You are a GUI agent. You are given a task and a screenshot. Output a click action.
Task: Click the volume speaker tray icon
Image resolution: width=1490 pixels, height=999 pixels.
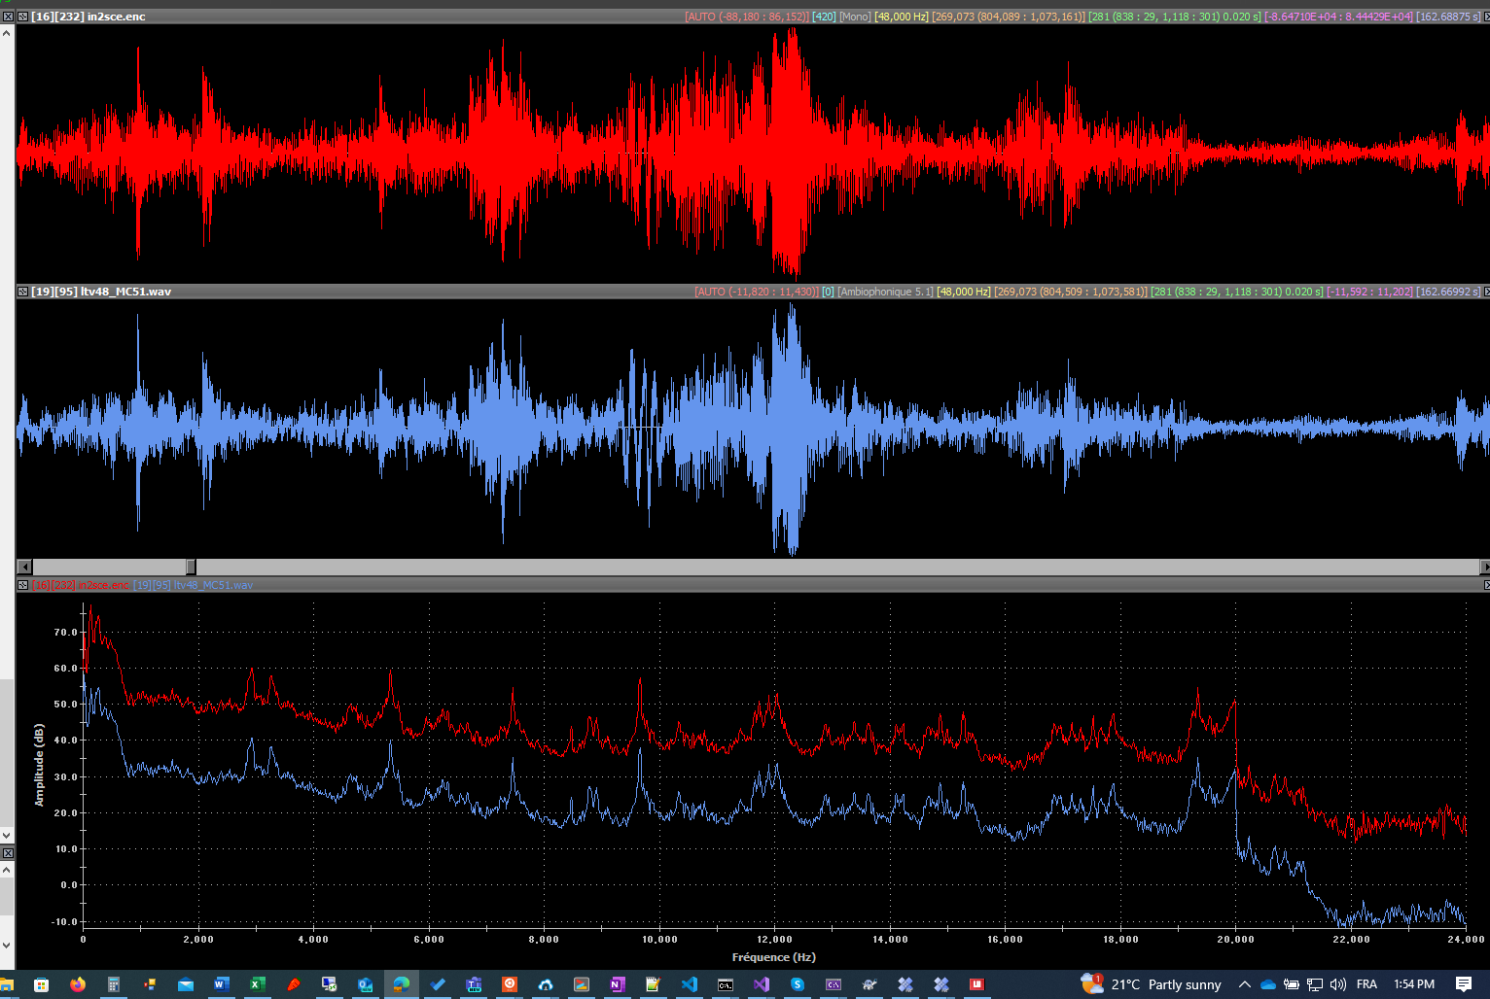click(1338, 984)
